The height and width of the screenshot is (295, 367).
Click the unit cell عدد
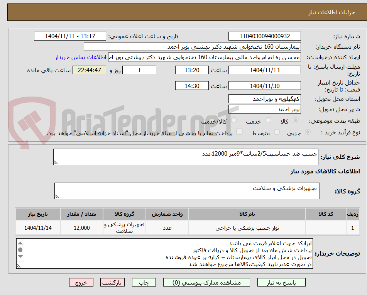point(167,228)
